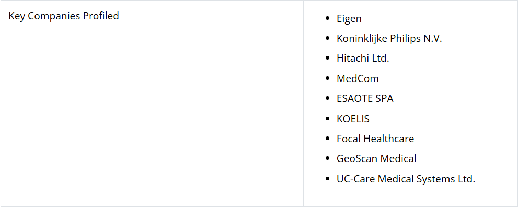The width and height of the screenshot is (518, 207).
Task: Select UC-Care Medical Systems Ltd. entry
Action: [406, 179]
